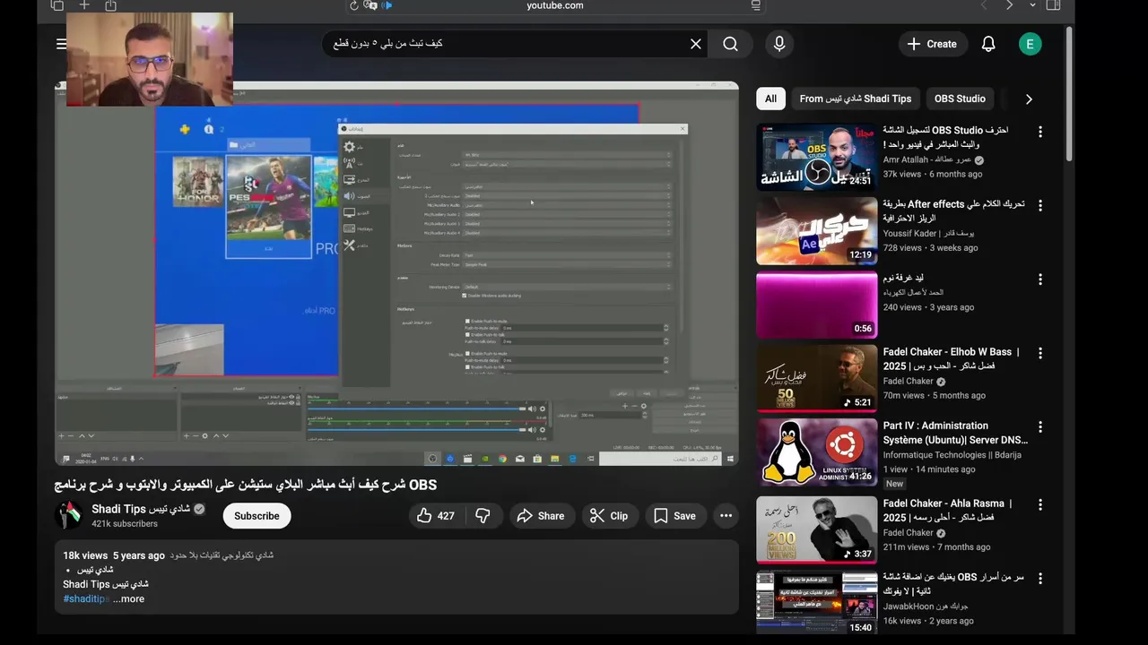Click the page vertical scrollbar
Image resolution: width=1148 pixels, height=645 pixels.
pos(1068,94)
